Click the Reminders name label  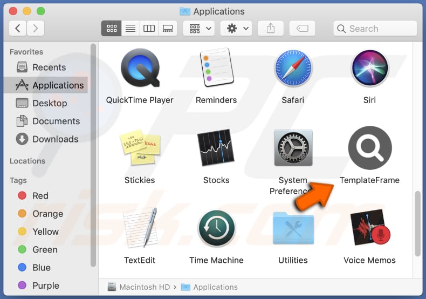pos(216,100)
